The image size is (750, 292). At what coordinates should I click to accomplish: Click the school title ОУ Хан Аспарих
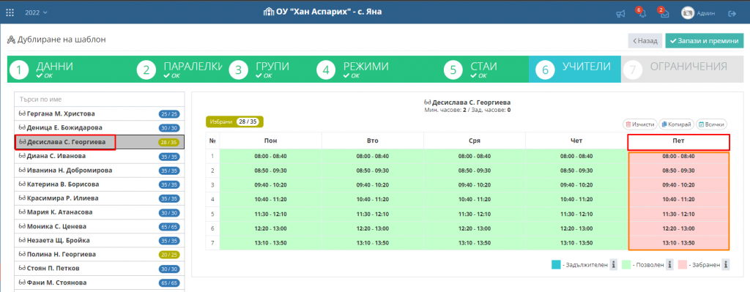[x=323, y=12]
